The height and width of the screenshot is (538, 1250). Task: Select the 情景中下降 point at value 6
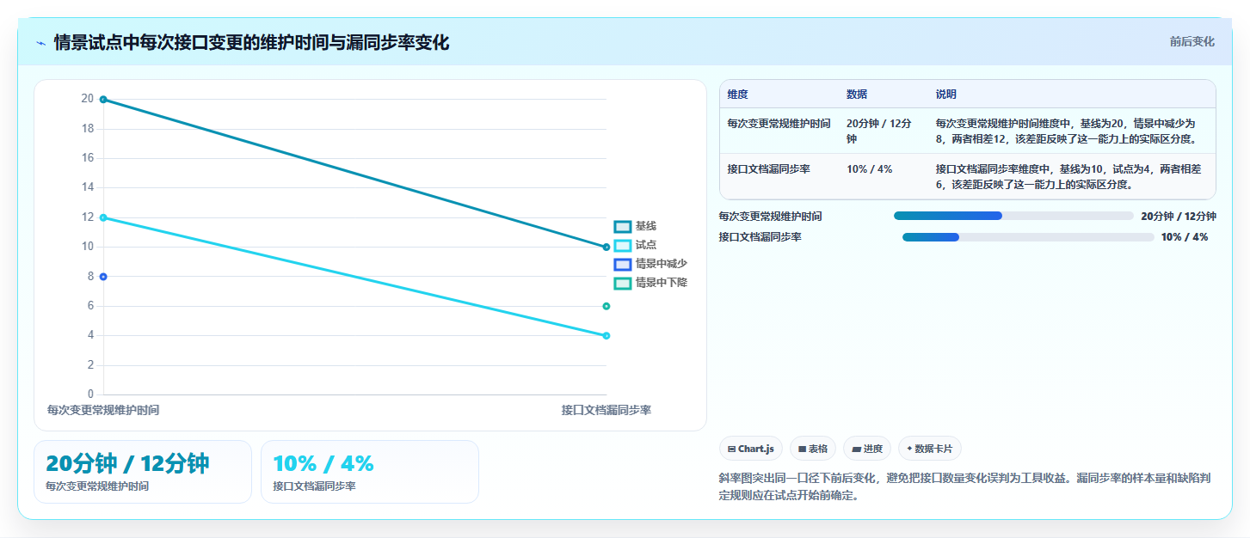pyautogui.click(x=607, y=306)
